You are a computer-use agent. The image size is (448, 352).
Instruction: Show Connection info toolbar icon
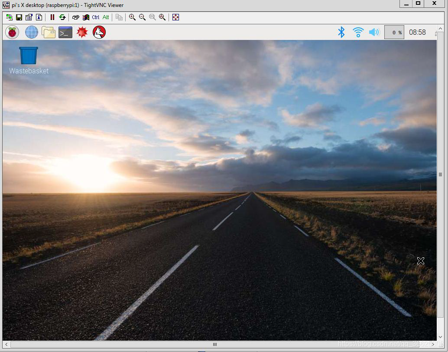point(39,17)
